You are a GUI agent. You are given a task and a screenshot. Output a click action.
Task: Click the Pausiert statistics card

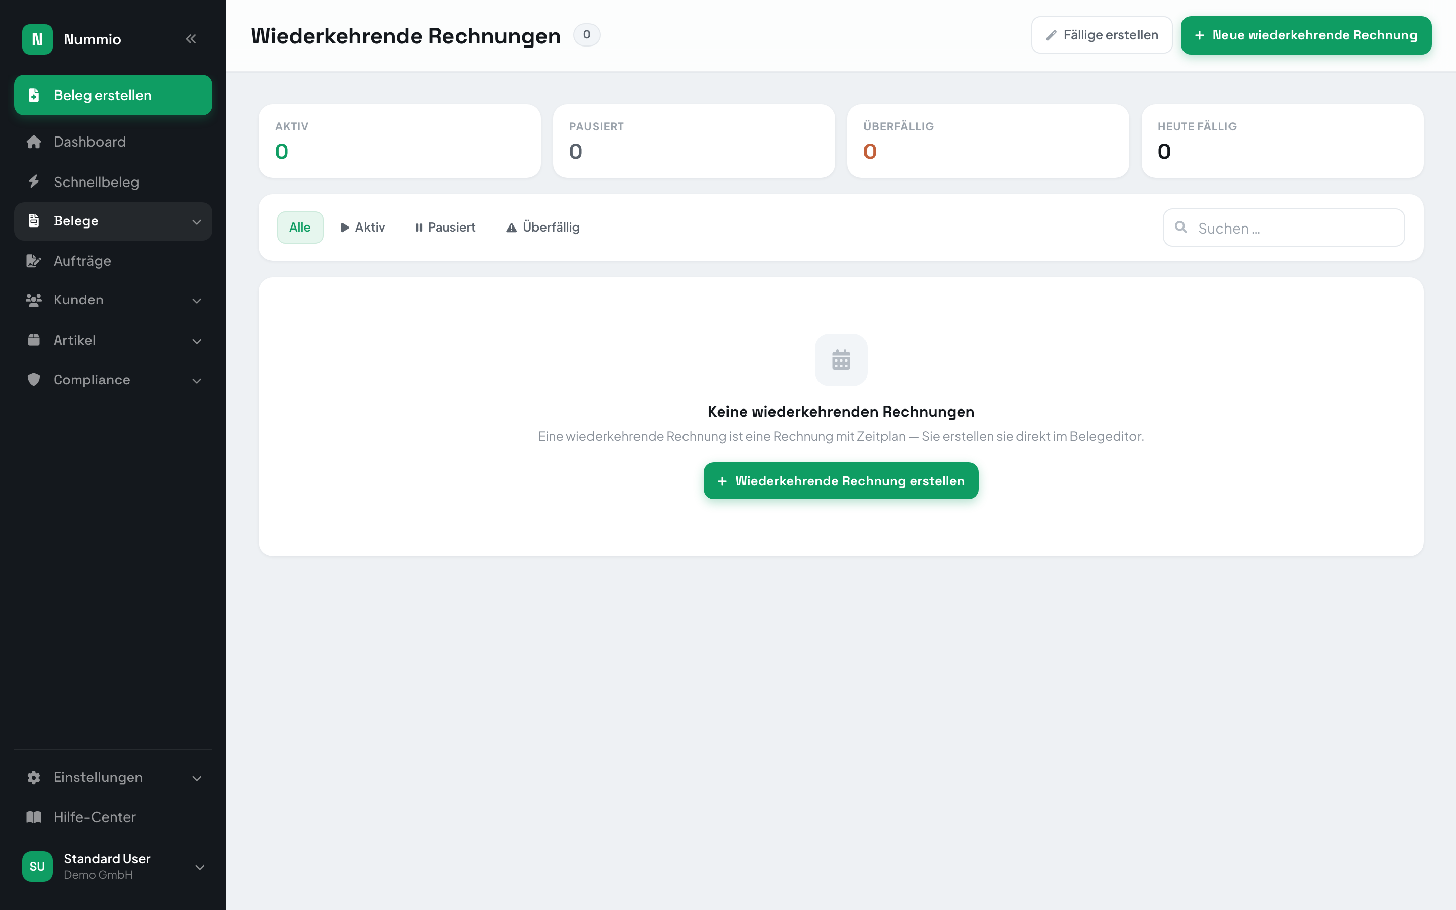coord(694,141)
